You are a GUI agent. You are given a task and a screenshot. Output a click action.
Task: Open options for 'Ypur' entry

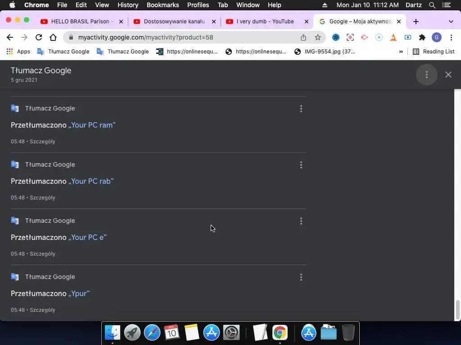tap(301, 277)
